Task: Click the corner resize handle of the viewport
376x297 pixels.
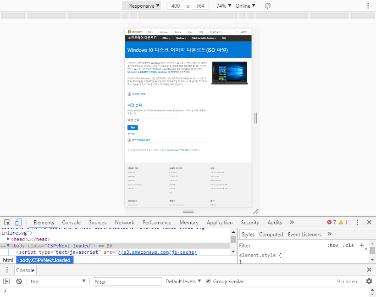Action: (x=256, y=211)
